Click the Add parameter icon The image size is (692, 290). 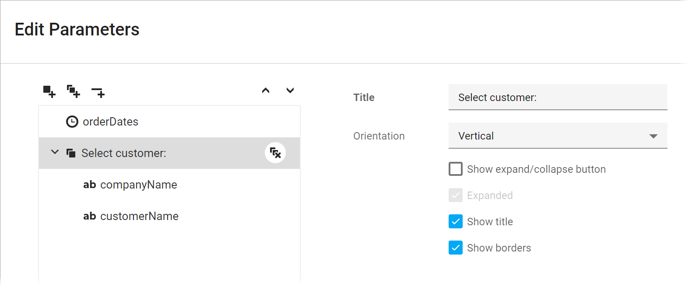pyautogui.click(x=49, y=91)
